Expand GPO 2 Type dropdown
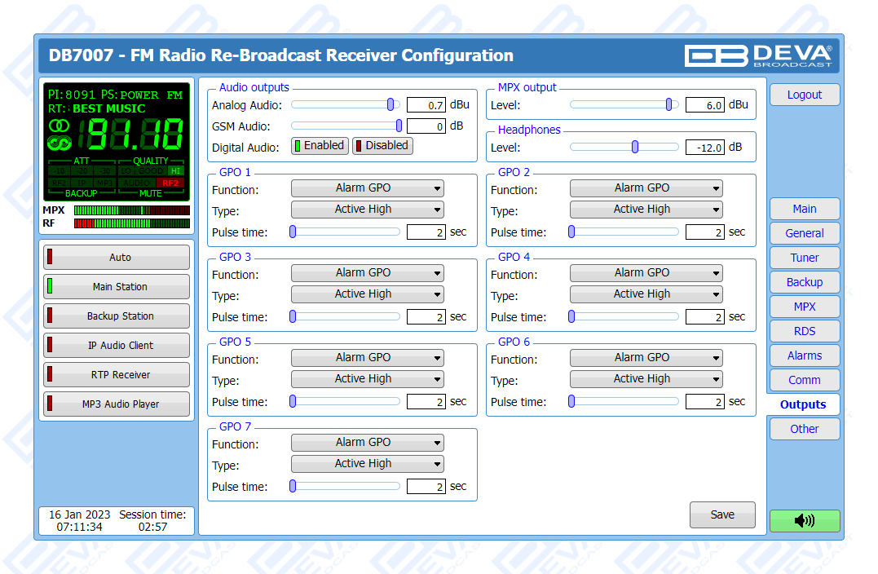878x574 pixels. (x=646, y=210)
